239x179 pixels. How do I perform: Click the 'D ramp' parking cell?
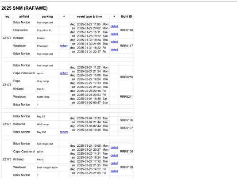tap(47, 38)
